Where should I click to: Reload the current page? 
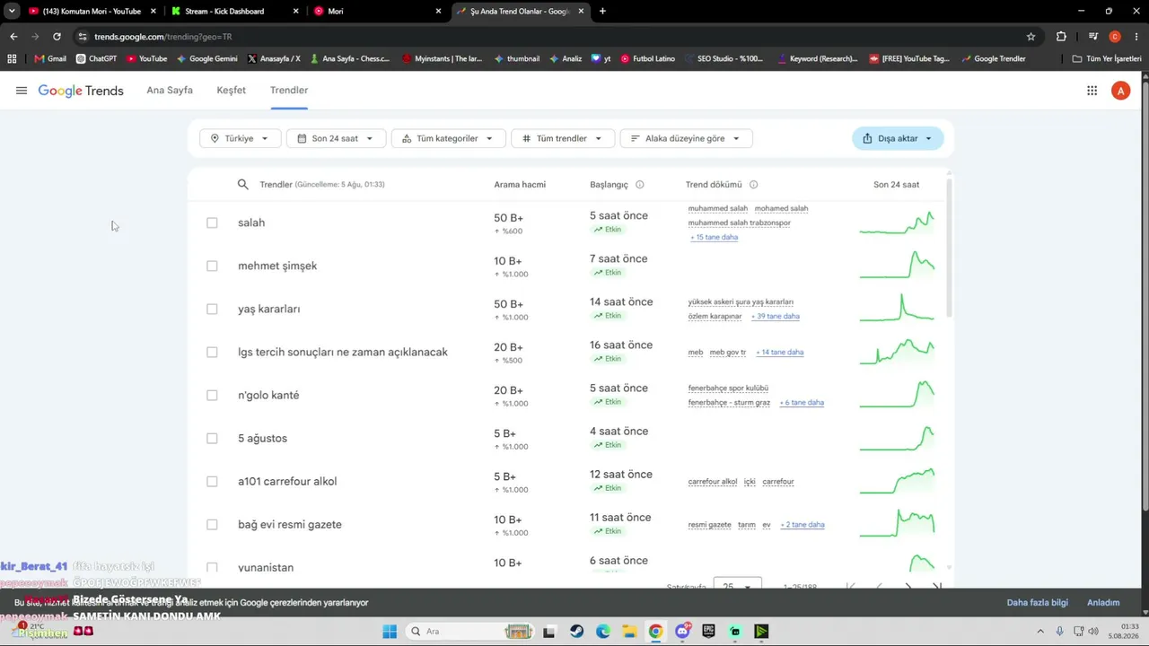(x=57, y=37)
